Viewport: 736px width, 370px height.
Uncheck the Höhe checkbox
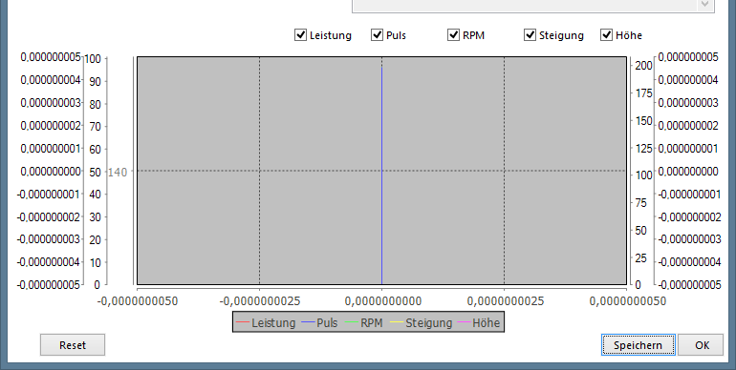pos(606,34)
